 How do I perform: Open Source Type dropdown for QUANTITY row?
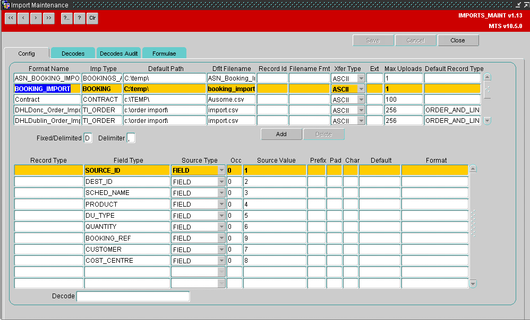(221, 227)
